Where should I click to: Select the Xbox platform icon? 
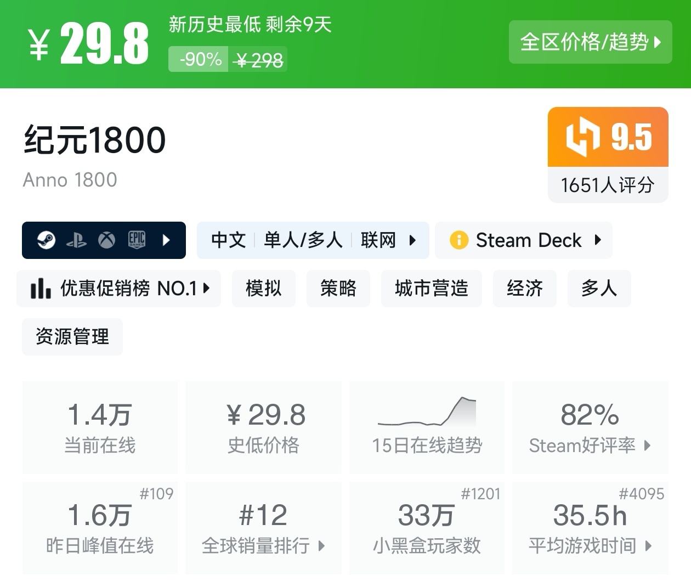click(106, 240)
